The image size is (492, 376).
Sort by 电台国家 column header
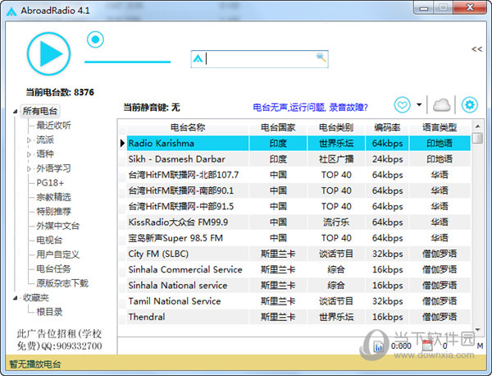click(x=278, y=127)
